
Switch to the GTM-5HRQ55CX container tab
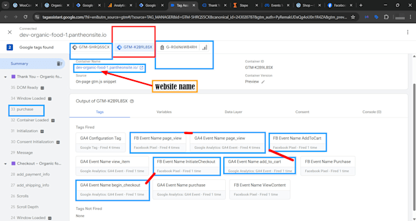point(91,47)
